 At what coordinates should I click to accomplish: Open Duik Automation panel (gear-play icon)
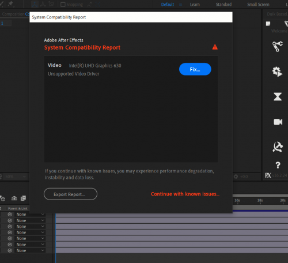click(278, 72)
